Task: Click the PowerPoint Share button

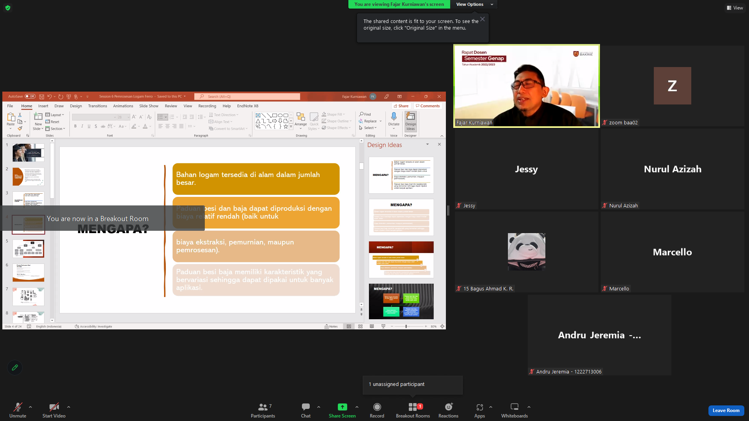Action: click(x=401, y=106)
